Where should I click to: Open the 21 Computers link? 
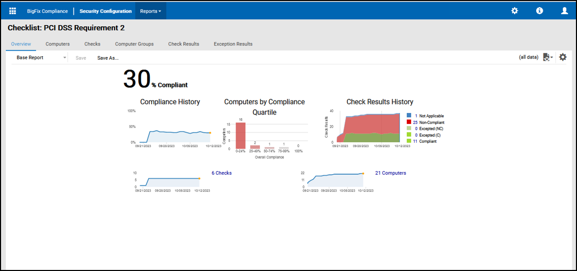390,173
